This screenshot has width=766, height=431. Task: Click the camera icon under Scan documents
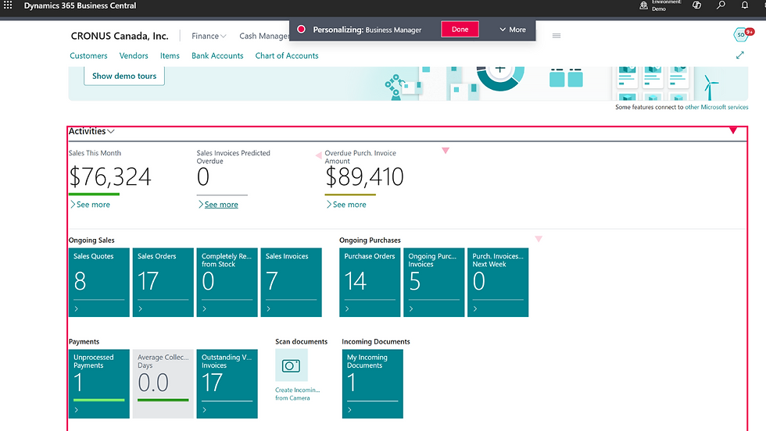291,365
